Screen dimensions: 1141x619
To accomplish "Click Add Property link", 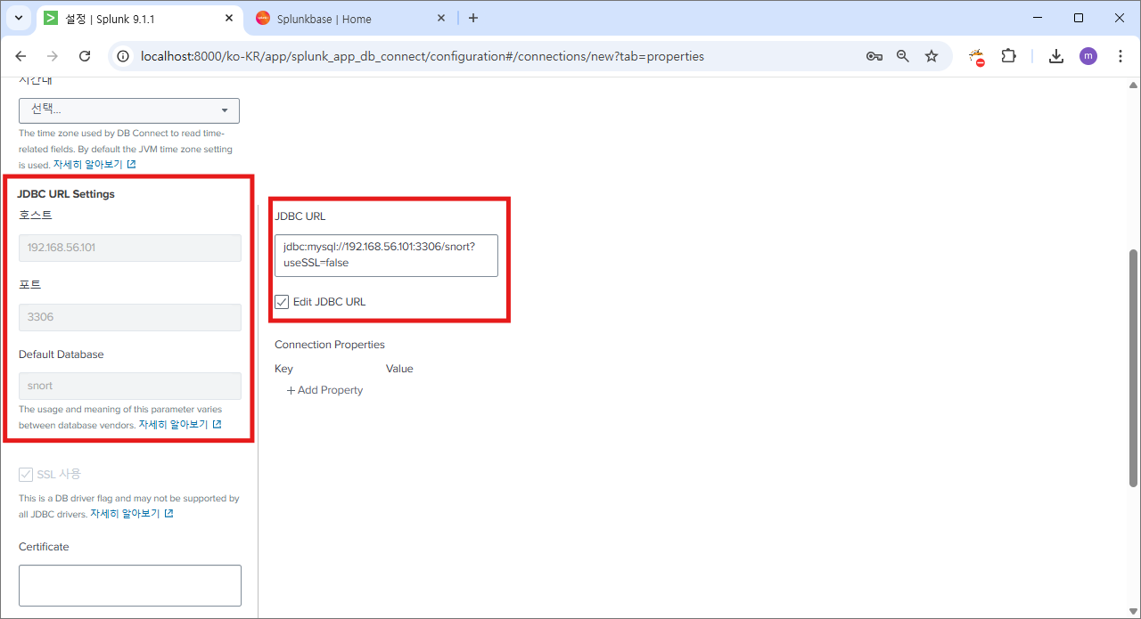I will [x=324, y=390].
